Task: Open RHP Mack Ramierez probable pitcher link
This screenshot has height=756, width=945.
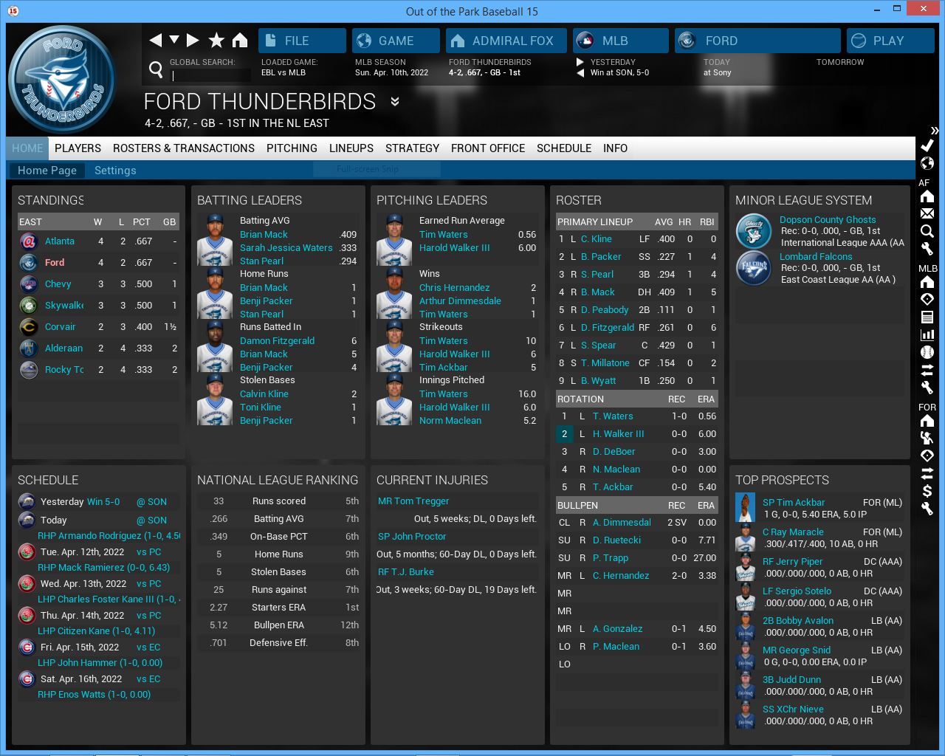Action: [103, 568]
